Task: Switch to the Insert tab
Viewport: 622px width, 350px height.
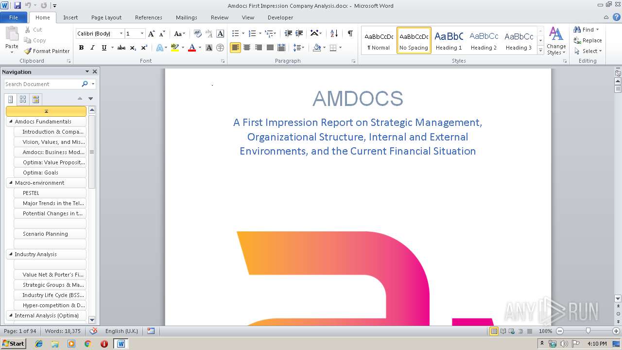Action: click(x=70, y=17)
